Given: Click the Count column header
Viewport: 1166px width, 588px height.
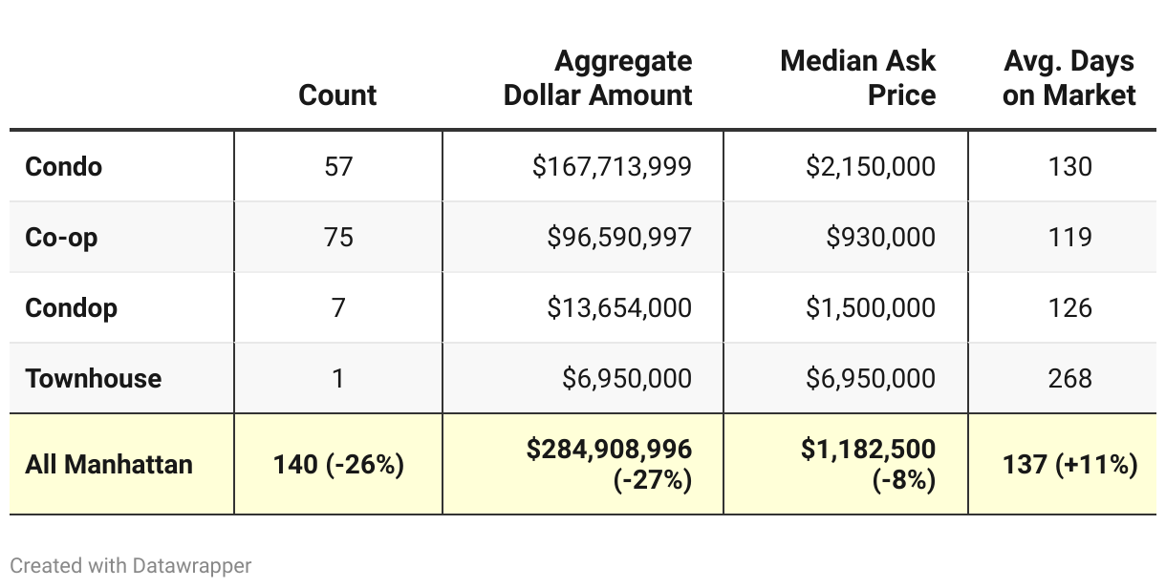Looking at the screenshot, I should point(337,94).
